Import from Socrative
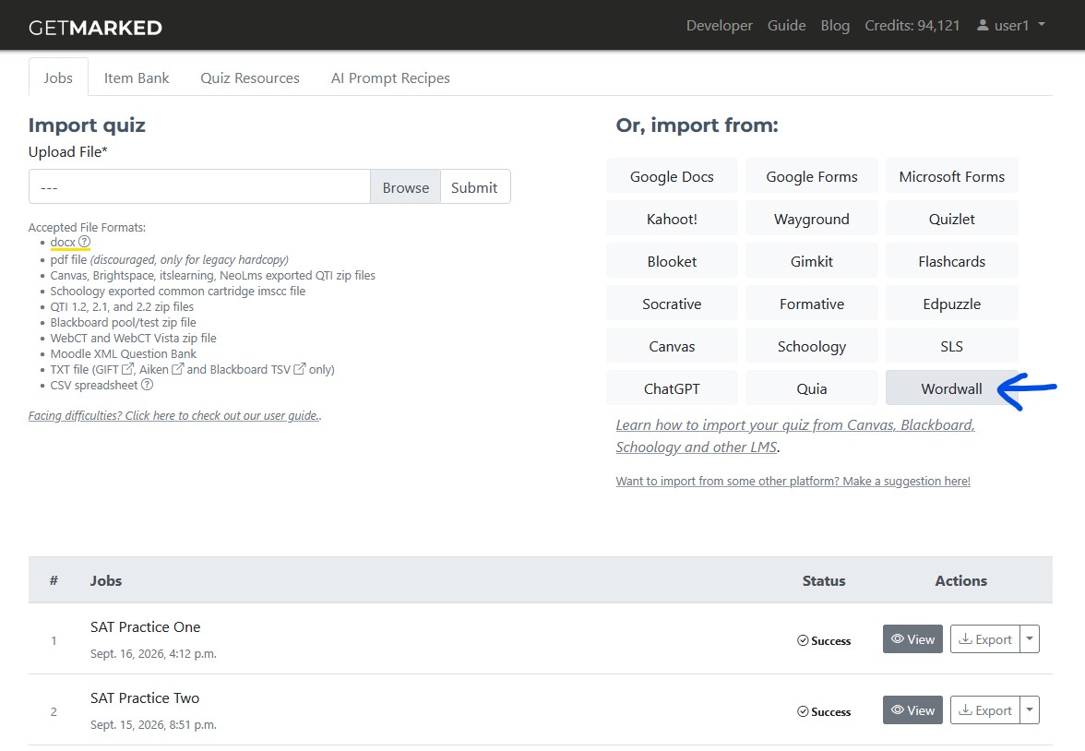This screenshot has height=751, width=1085. point(672,304)
